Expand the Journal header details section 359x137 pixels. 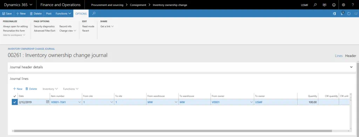tap(351, 67)
